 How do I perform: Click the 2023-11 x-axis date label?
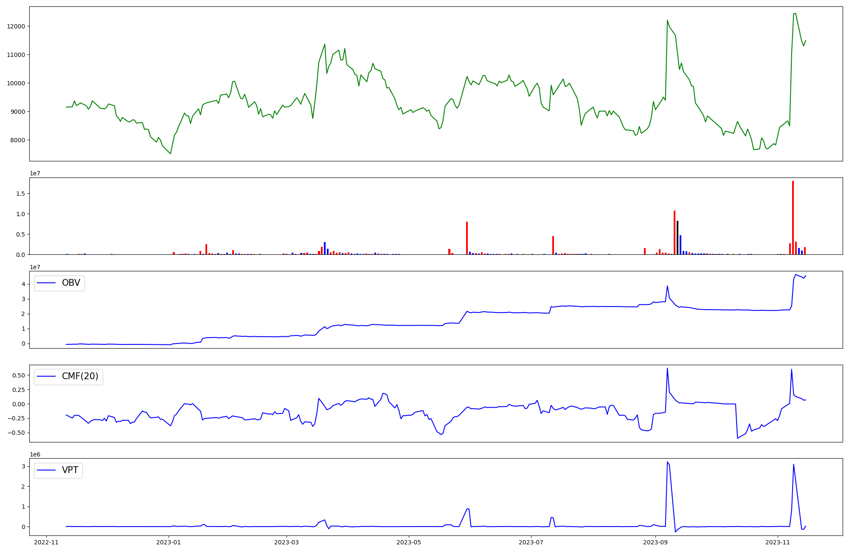778,542
